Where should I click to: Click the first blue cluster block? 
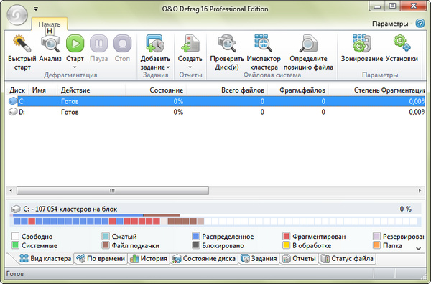click(x=17, y=221)
